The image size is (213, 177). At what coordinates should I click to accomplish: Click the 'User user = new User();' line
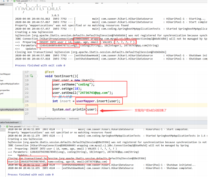(73, 80)
